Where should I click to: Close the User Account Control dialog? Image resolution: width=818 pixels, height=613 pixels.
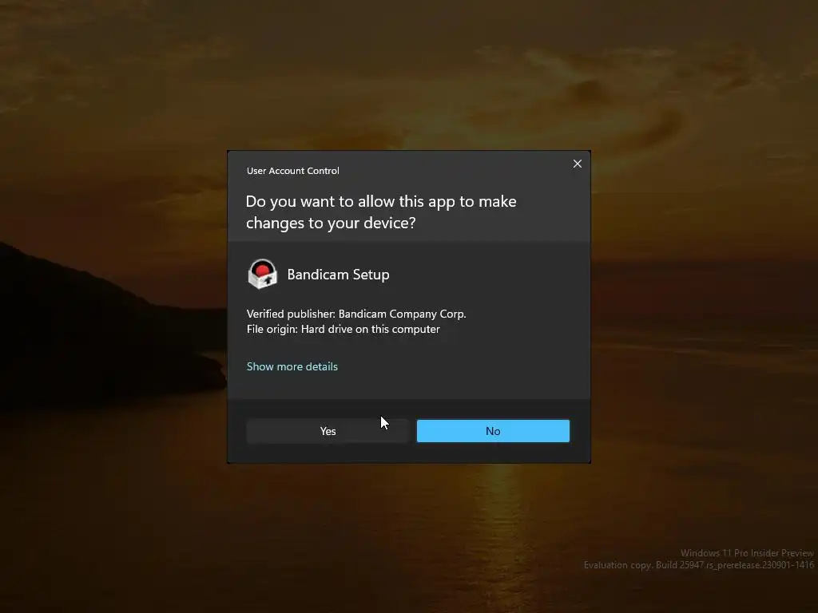577,164
